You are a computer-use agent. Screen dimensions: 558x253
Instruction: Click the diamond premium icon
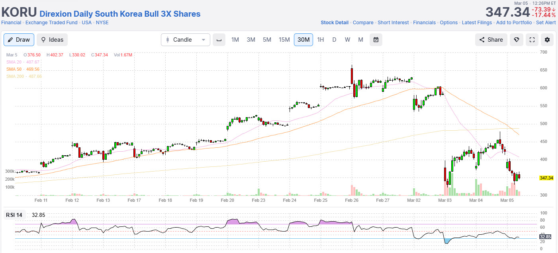pyautogui.click(x=516, y=40)
